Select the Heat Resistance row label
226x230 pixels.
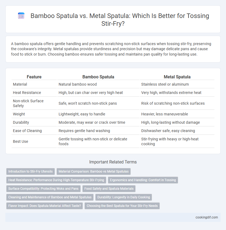(x=27, y=93)
